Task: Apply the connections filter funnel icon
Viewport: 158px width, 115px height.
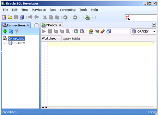Action: pos(17,31)
